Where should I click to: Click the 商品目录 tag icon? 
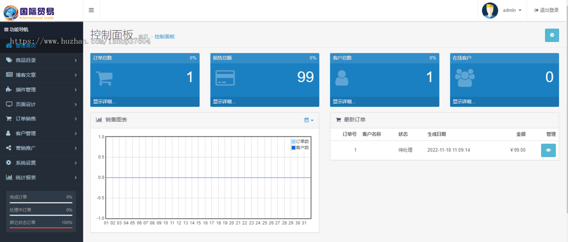pos(9,60)
